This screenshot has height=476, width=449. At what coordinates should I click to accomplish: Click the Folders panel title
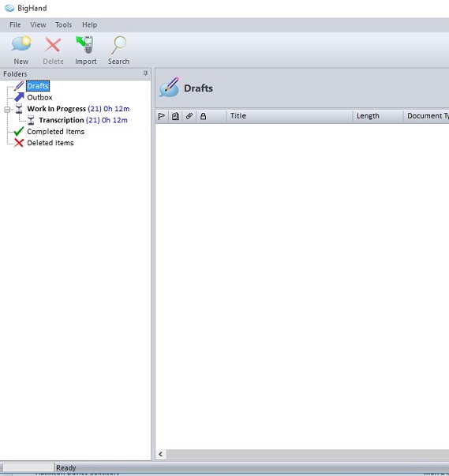[x=15, y=73]
